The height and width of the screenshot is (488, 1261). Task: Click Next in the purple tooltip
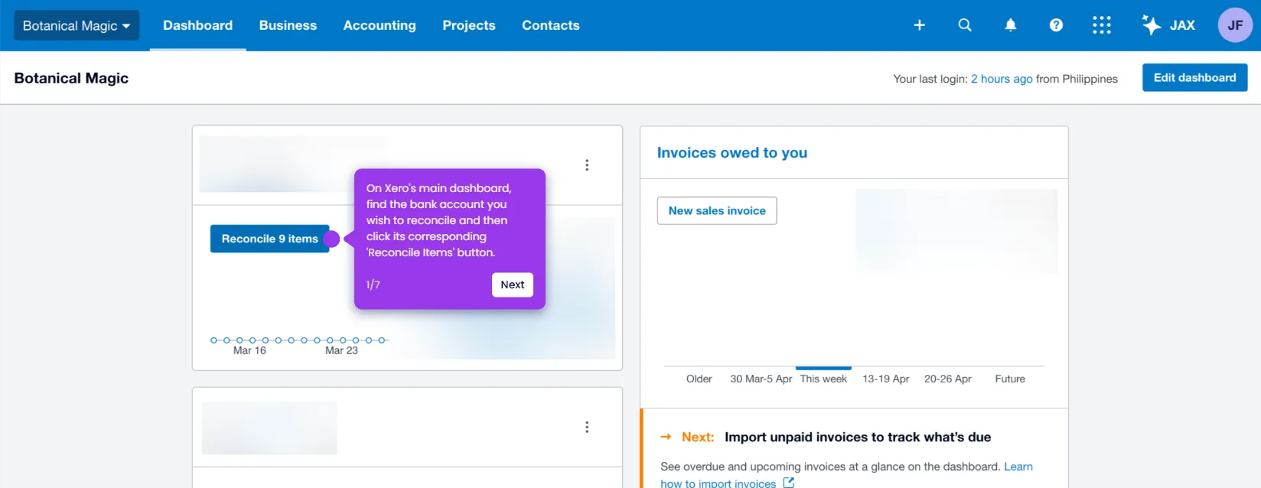click(513, 285)
